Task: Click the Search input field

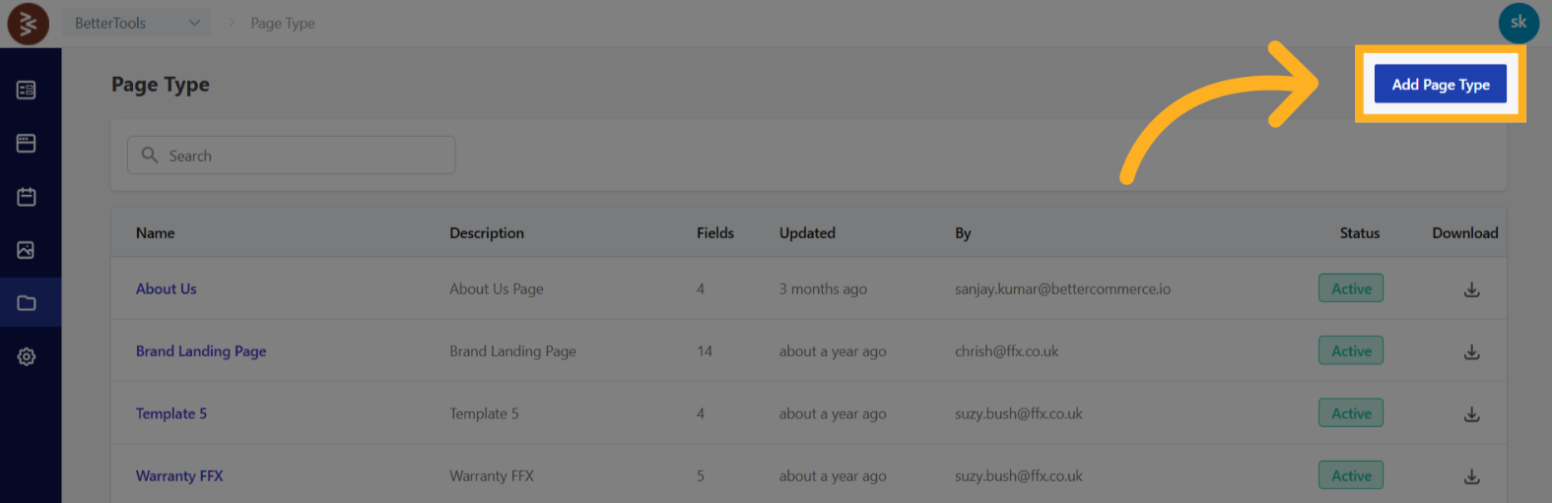Action: pos(292,156)
